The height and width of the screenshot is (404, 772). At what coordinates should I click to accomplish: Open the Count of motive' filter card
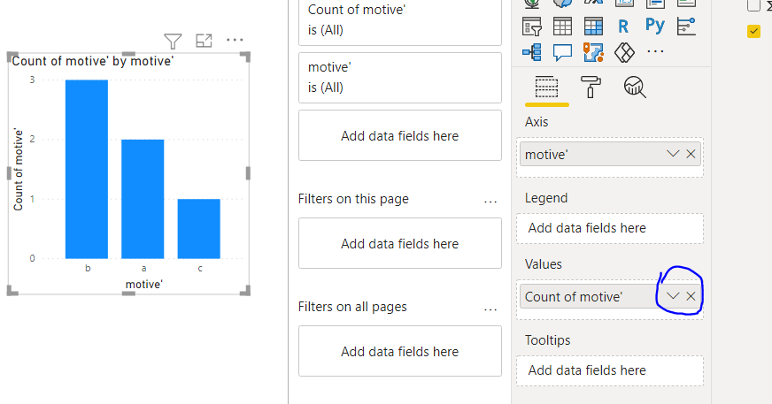400,23
